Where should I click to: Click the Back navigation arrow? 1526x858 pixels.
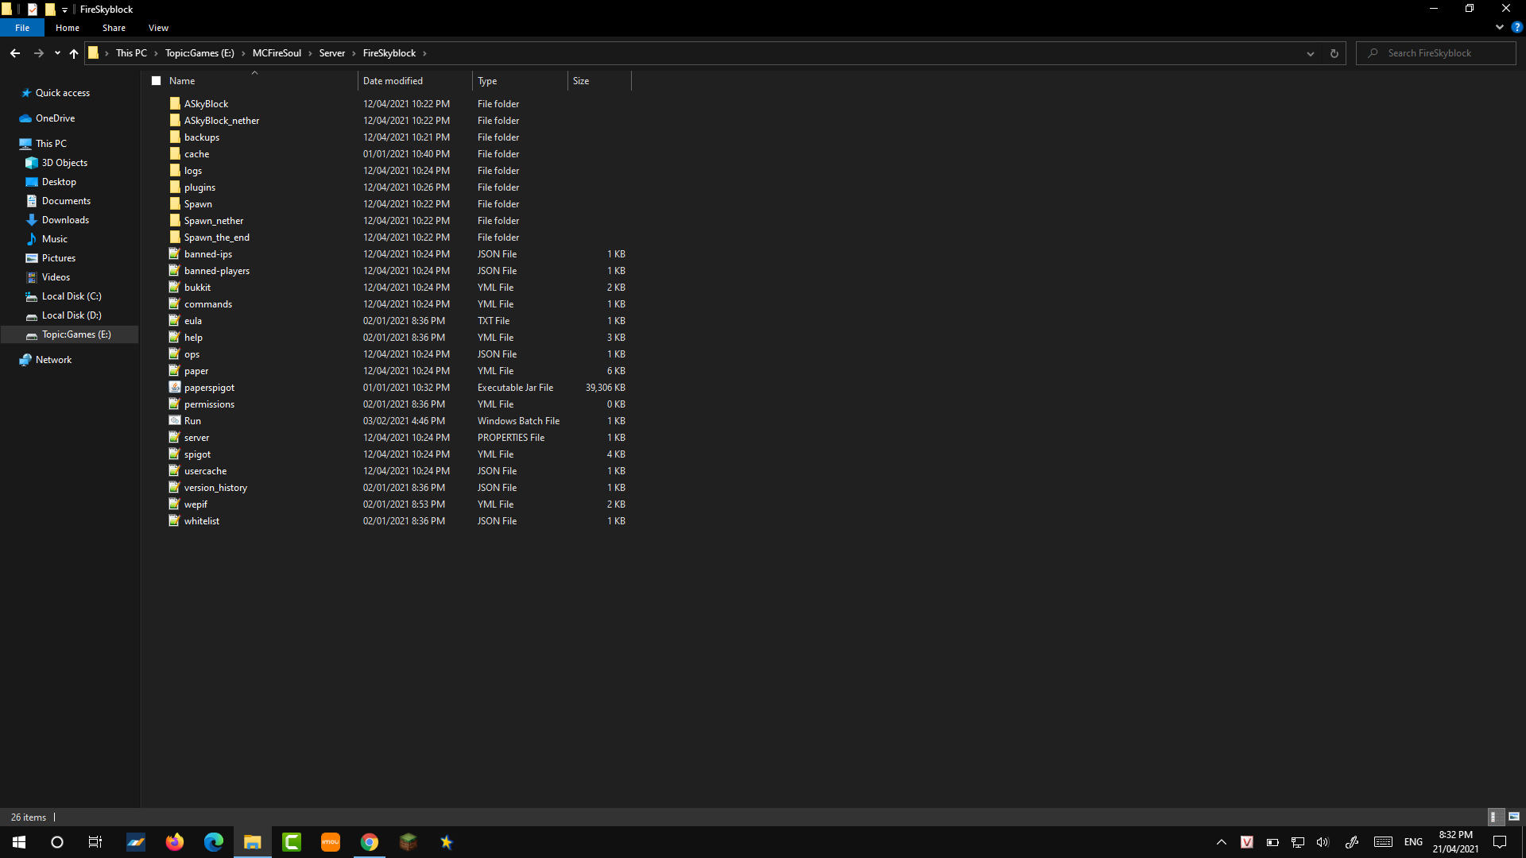[x=15, y=53]
